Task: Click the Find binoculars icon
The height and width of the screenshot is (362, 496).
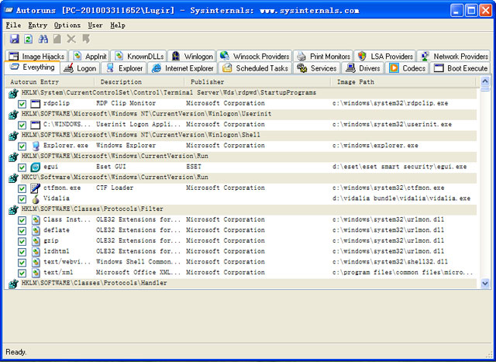Action: 43,39
